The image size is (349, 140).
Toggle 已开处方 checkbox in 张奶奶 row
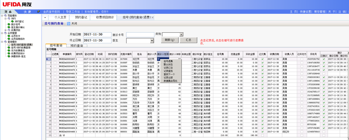click(x=302, y=63)
